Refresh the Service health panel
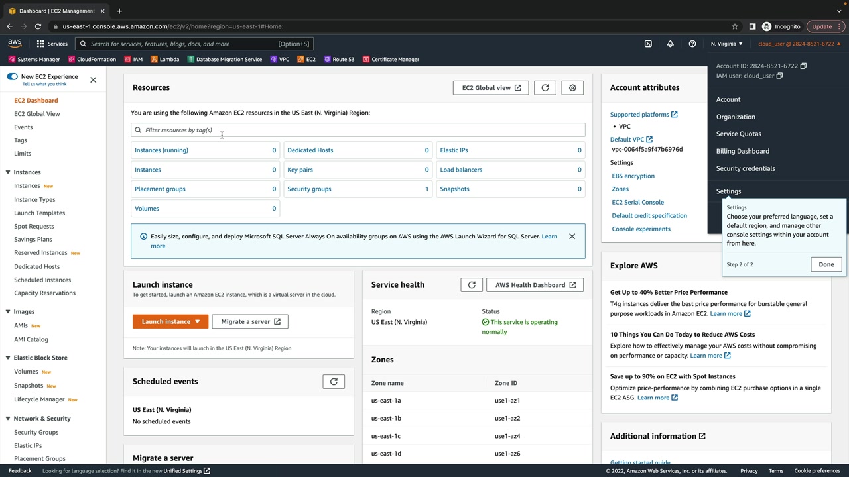849x477 pixels. tap(472, 285)
